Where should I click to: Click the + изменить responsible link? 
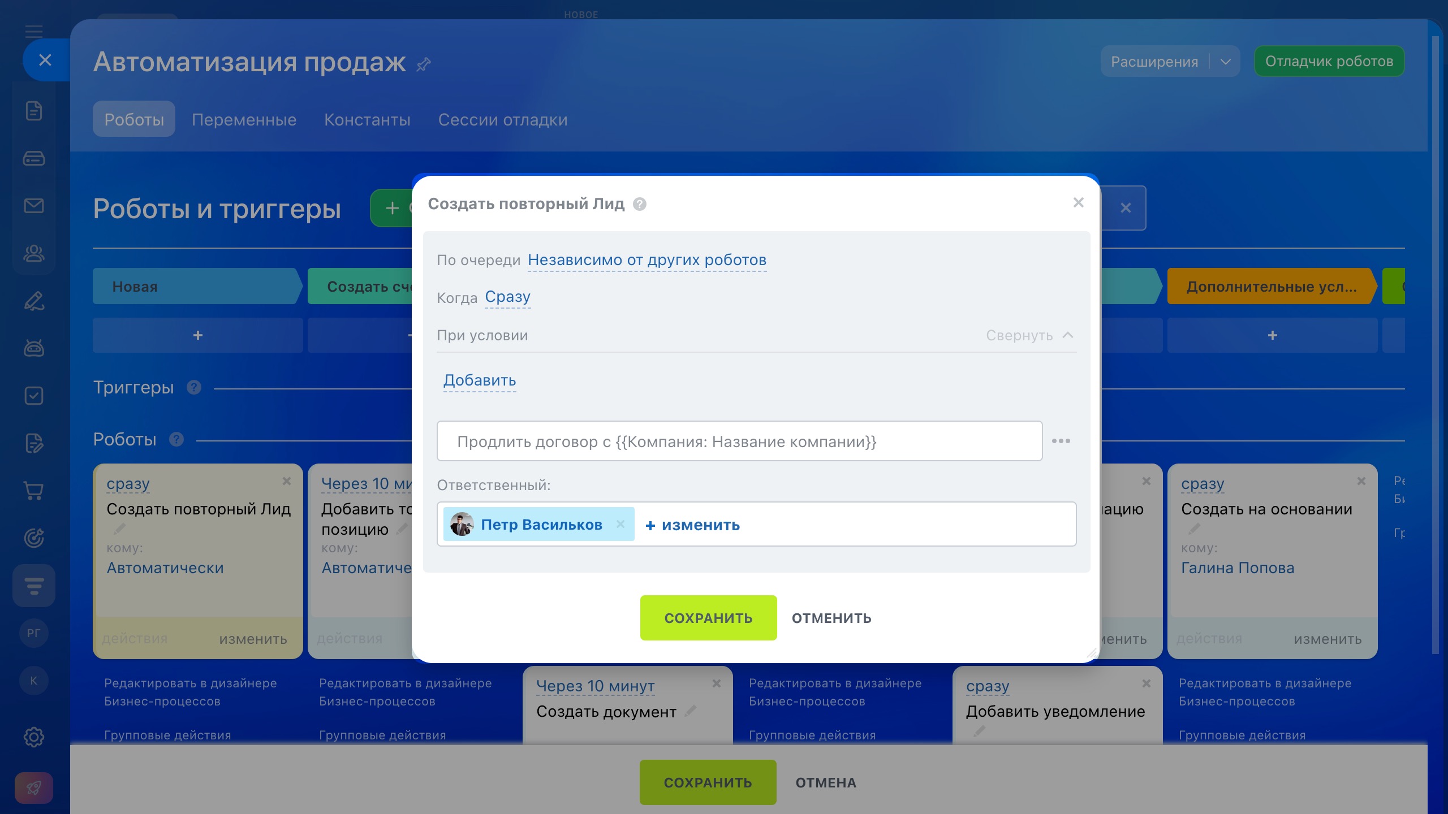point(692,525)
